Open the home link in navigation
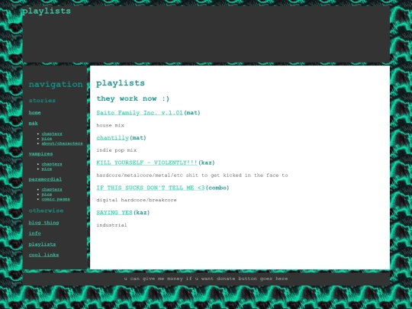The width and height of the screenshot is (412, 309). pyautogui.click(x=34, y=112)
